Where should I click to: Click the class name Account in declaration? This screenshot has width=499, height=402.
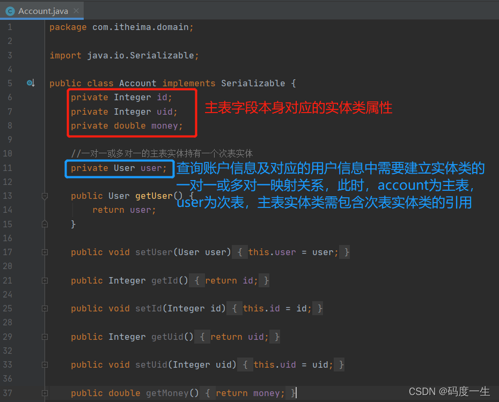[x=138, y=83]
